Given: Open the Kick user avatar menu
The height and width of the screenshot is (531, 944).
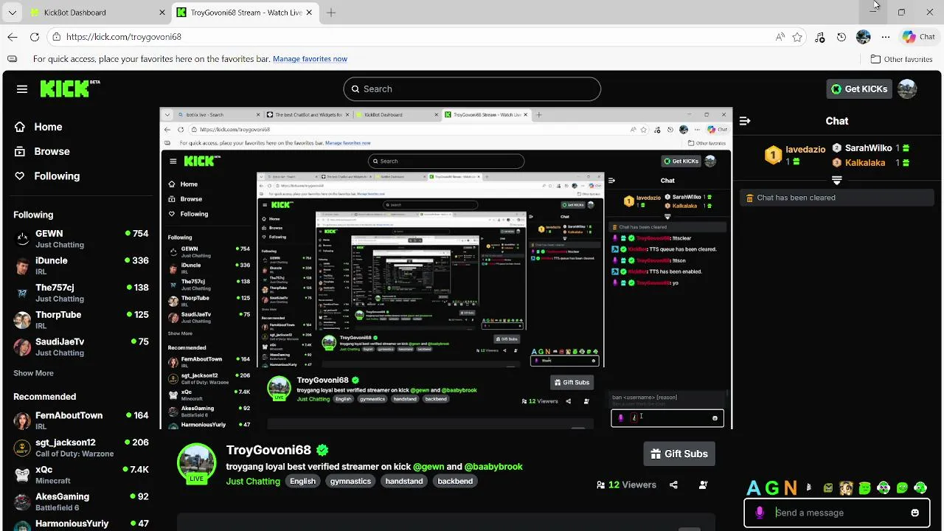Looking at the screenshot, I should point(907,88).
